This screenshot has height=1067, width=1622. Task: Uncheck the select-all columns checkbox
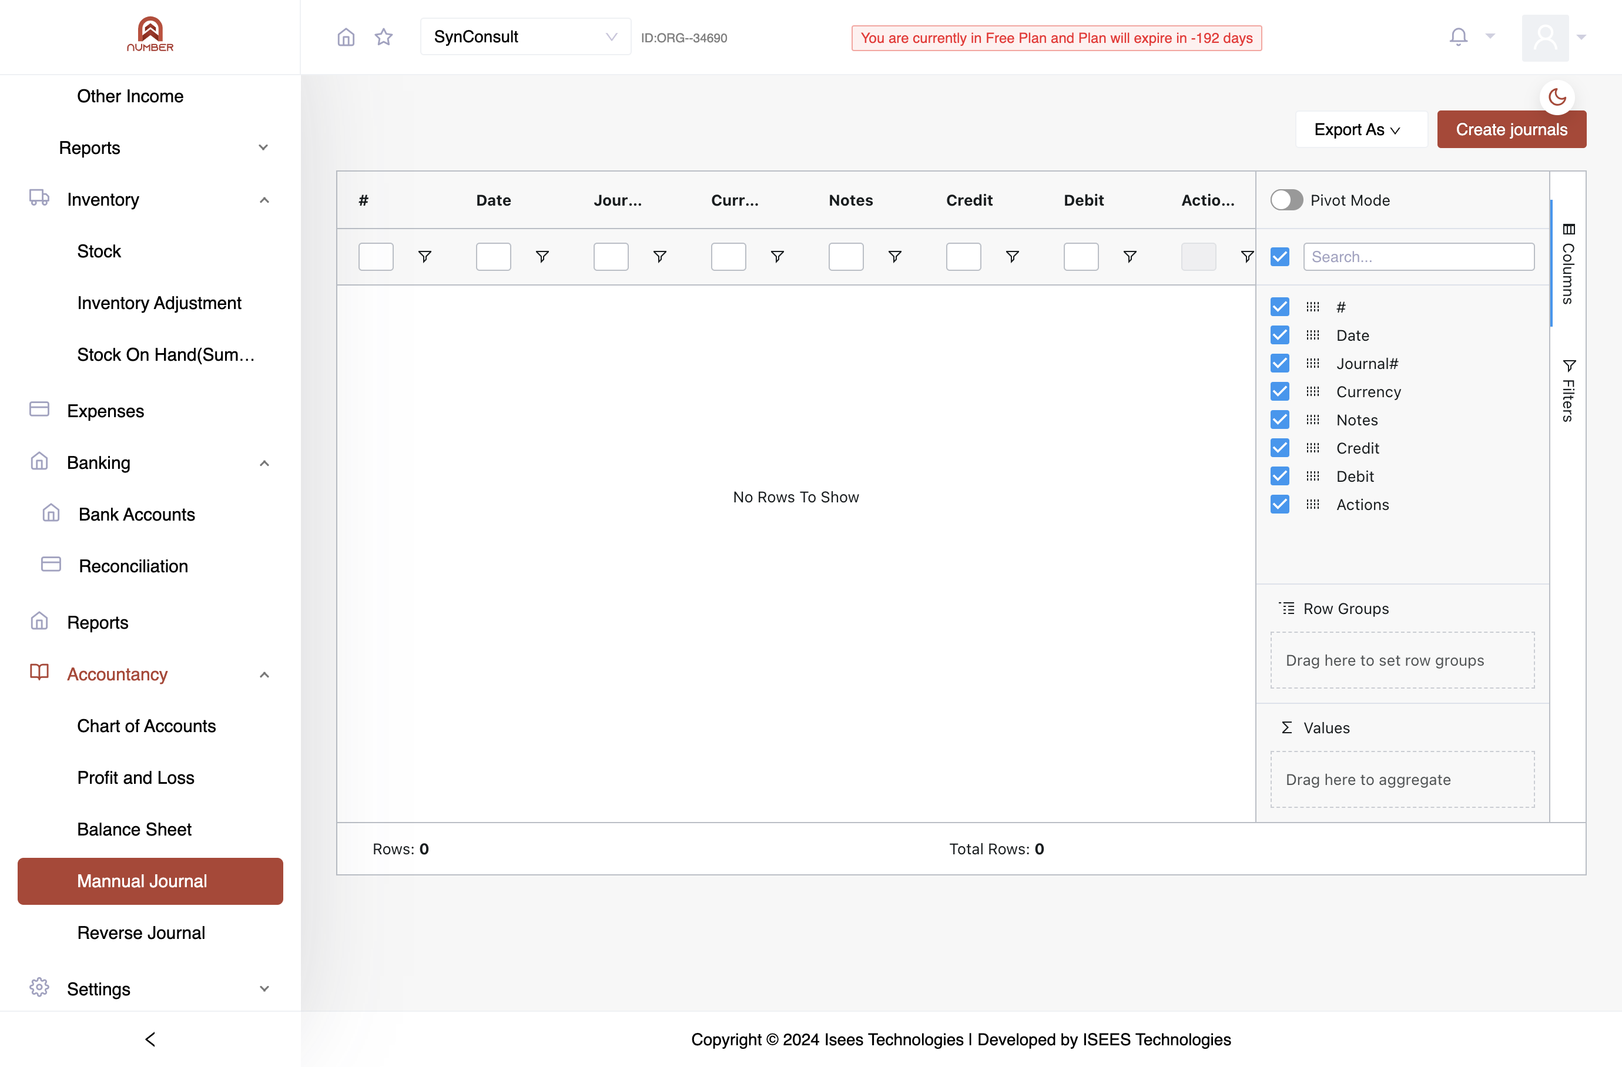tap(1280, 257)
